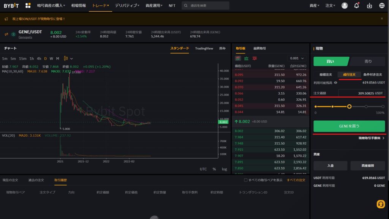Open the language globe icon

[382, 5]
